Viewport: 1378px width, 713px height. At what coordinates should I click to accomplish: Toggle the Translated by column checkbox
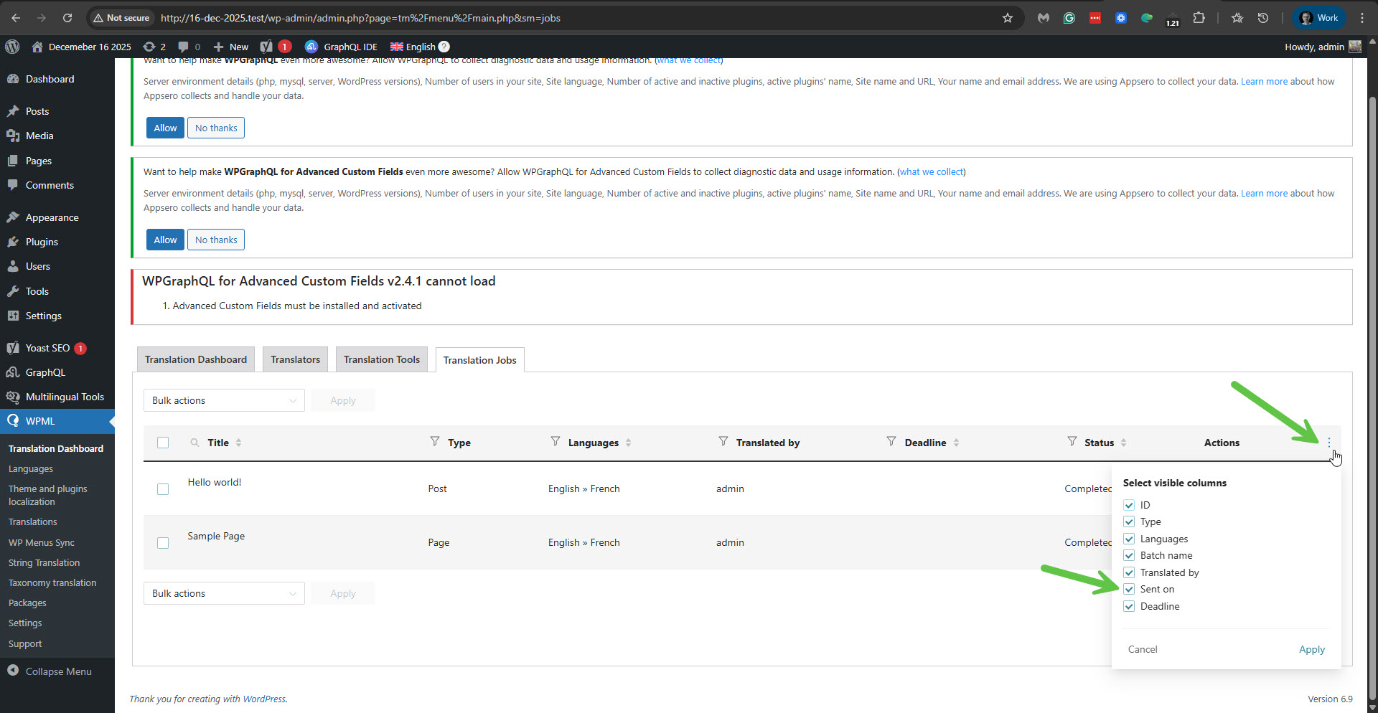(x=1129, y=572)
